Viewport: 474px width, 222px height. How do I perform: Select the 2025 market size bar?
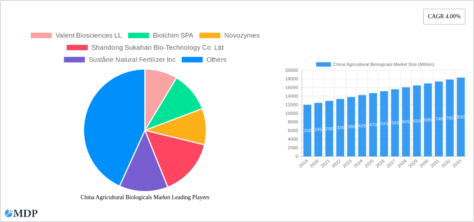click(x=373, y=124)
